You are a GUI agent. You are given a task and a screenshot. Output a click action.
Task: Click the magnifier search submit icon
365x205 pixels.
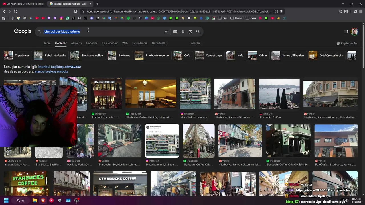pos(198,32)
